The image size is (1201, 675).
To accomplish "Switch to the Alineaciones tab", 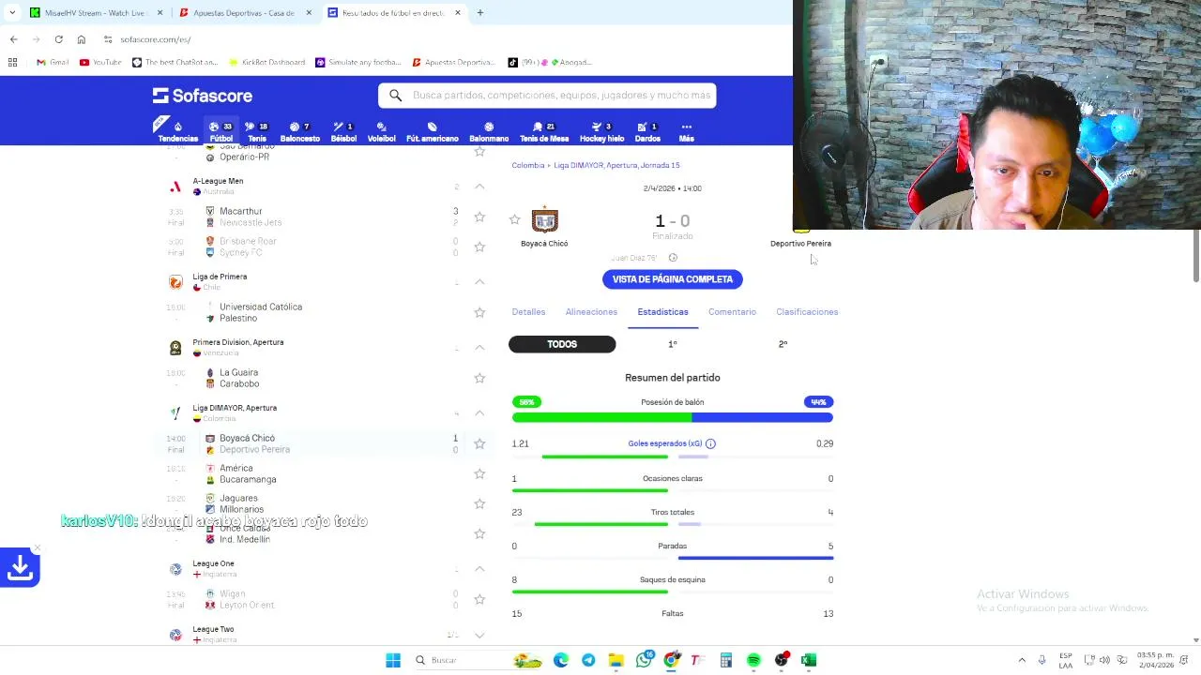I will (x=591, y=311).
